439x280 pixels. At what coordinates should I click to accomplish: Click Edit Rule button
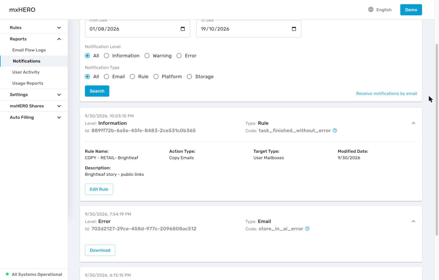(99, 189)
